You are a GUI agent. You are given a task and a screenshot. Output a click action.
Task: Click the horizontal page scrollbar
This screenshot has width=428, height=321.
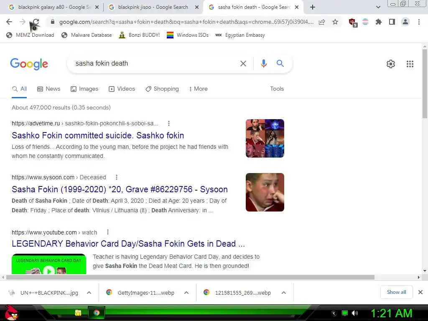190,278
